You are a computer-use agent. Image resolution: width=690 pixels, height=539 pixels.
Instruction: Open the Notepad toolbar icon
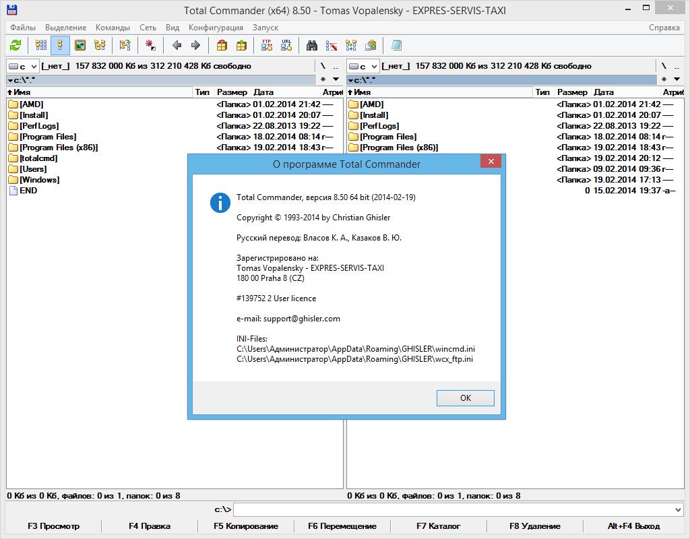pos(396,45)
